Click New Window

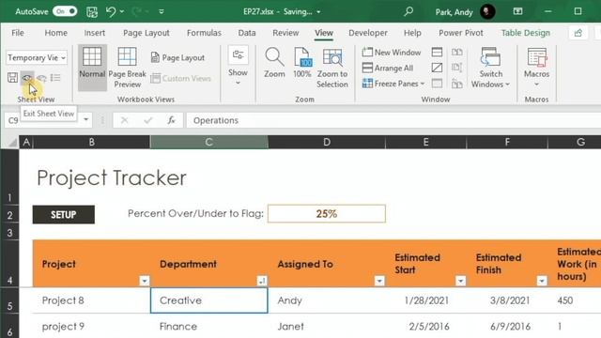click(392, 53)
